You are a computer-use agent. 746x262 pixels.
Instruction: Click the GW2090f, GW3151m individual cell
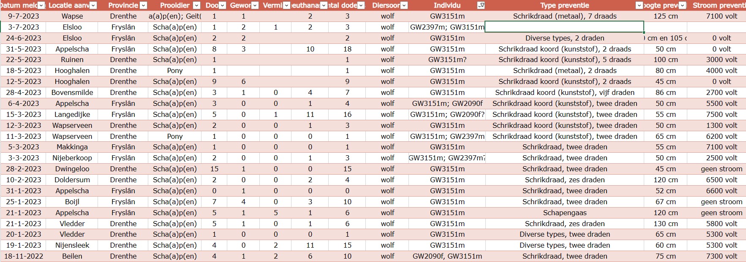pyautogui.click(x=447, y=256)
